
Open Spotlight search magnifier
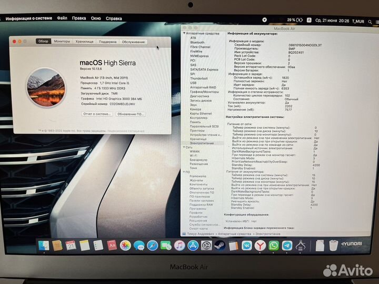pyautogui.click(x=370, y=22)
